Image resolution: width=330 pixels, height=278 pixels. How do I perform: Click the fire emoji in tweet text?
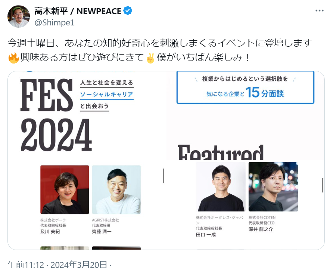click(x=14, y=58)
